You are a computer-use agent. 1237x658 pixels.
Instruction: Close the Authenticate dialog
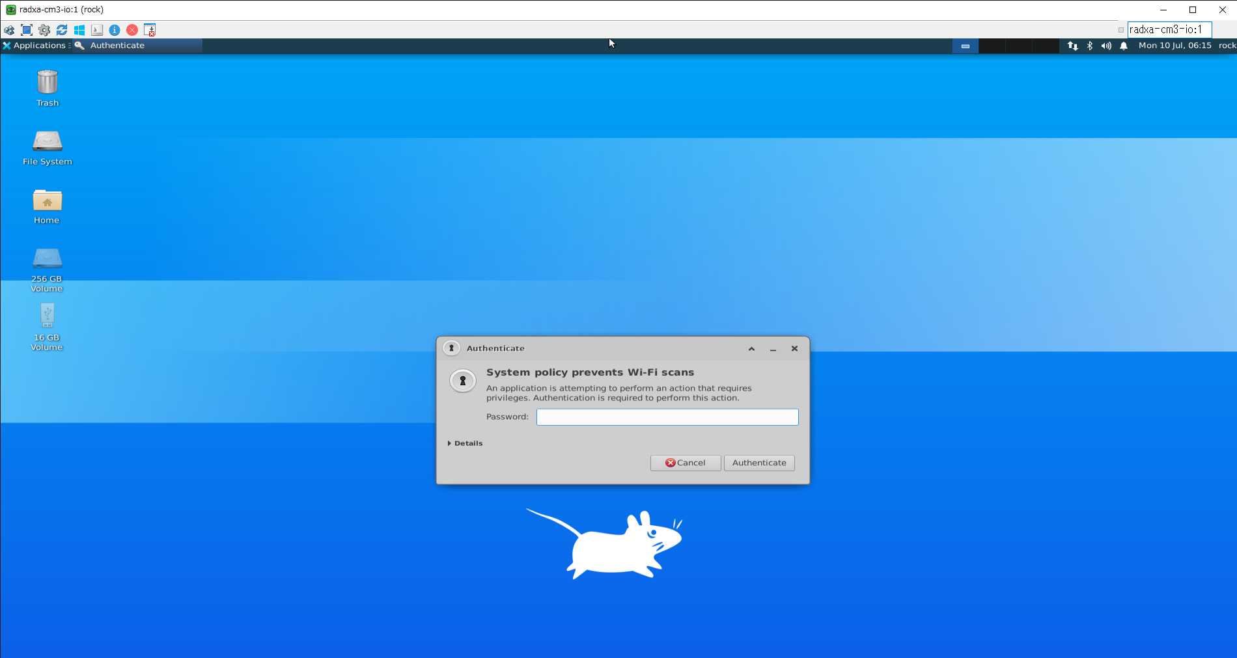coord(794,349)
